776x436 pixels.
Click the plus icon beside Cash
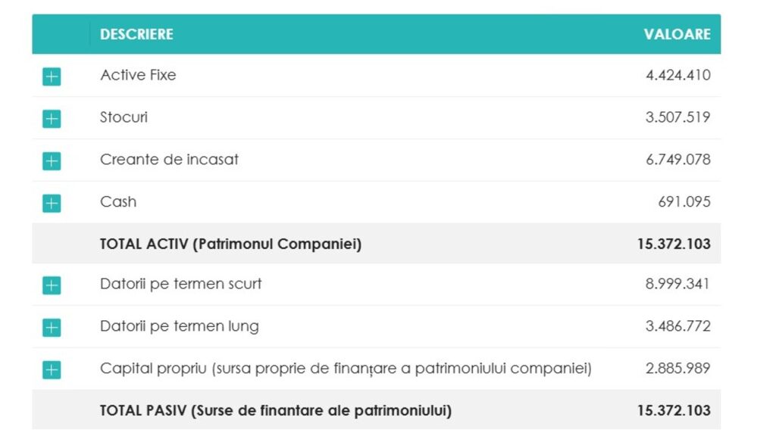(52, 203)
